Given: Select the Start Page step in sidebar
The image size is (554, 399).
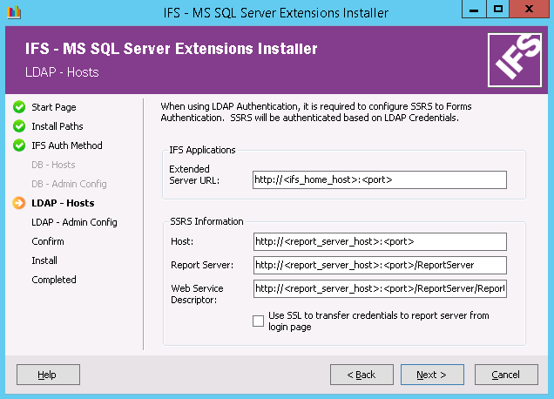Looking at the screenshot, I should [x=54, y=107].
